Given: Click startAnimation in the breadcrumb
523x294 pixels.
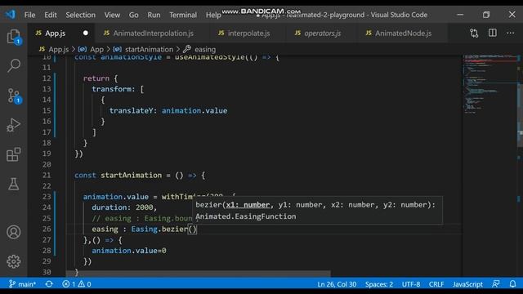Looking at the screenshot, I should tap(144, 49).
